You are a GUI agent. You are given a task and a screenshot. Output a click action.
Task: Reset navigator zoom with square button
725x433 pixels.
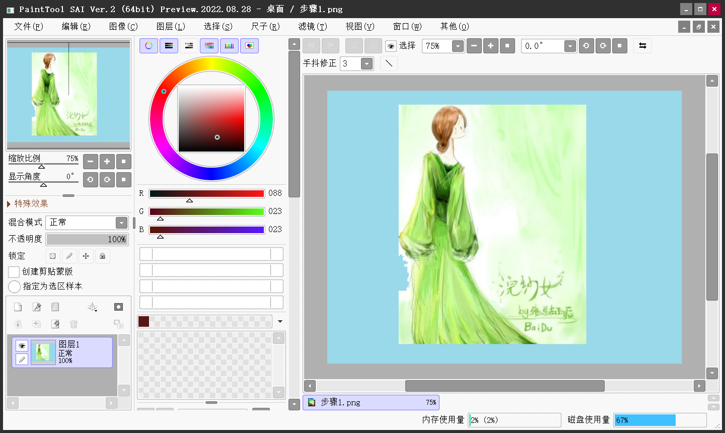point(124,162)
